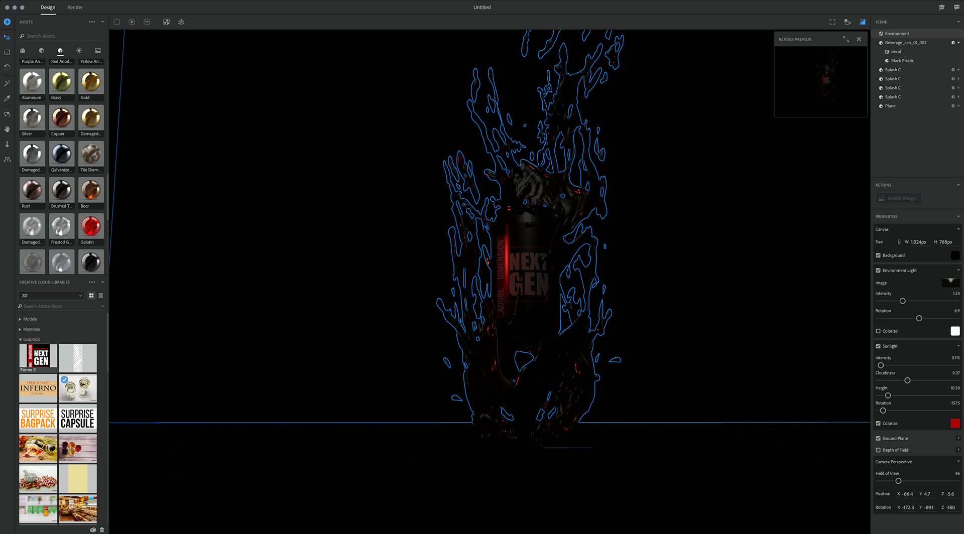
Task: Select the Black Plastic material row
Action: [x=917, y=61]
